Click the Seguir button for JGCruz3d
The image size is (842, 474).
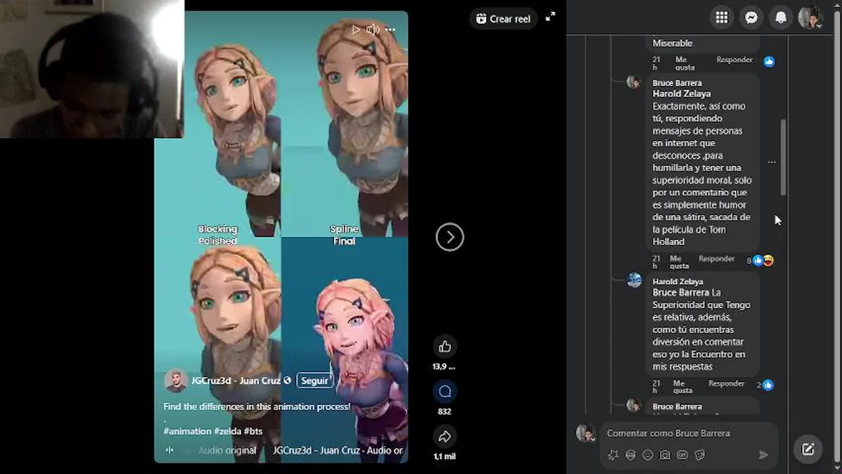point(314,381)
